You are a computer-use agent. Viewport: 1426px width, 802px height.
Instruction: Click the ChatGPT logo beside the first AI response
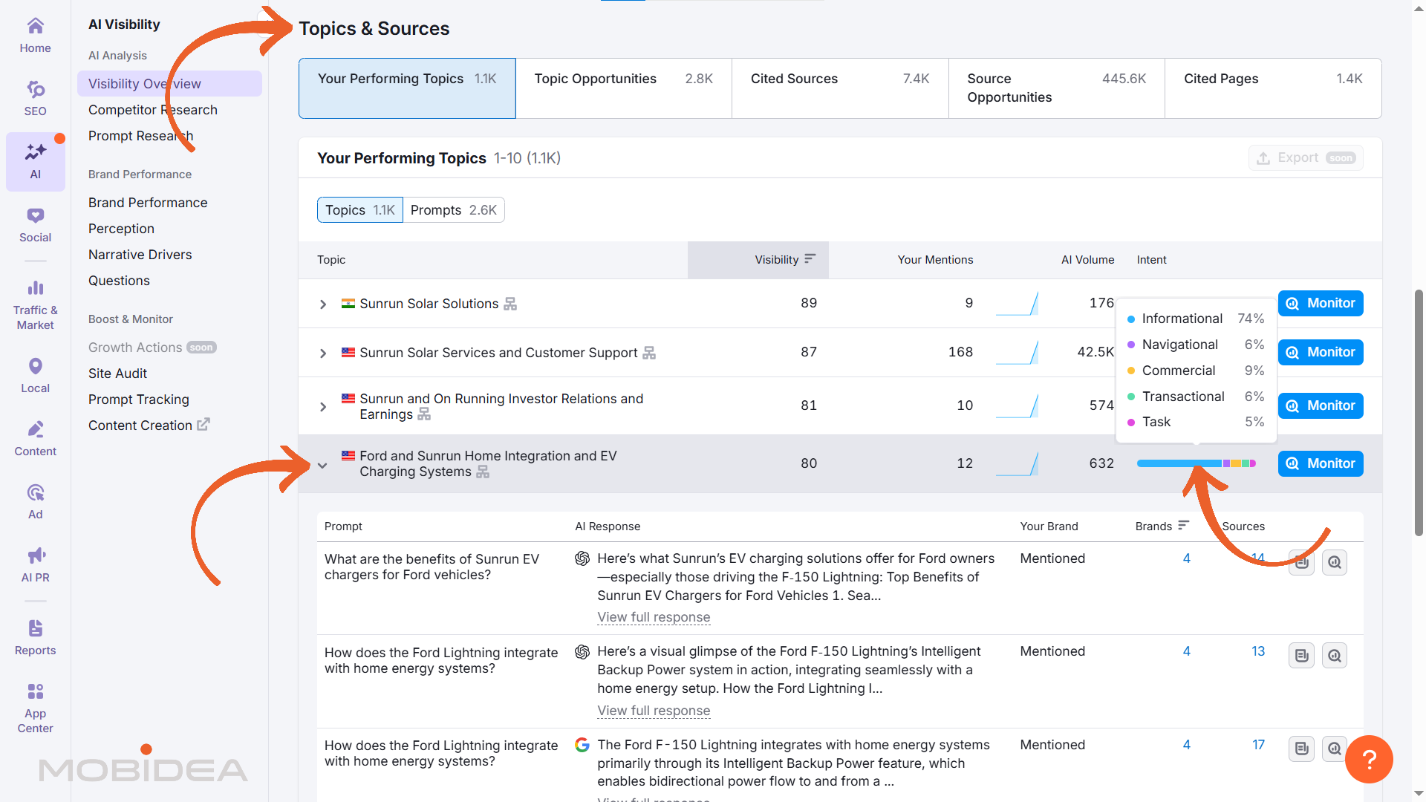[x=582, y=558]
